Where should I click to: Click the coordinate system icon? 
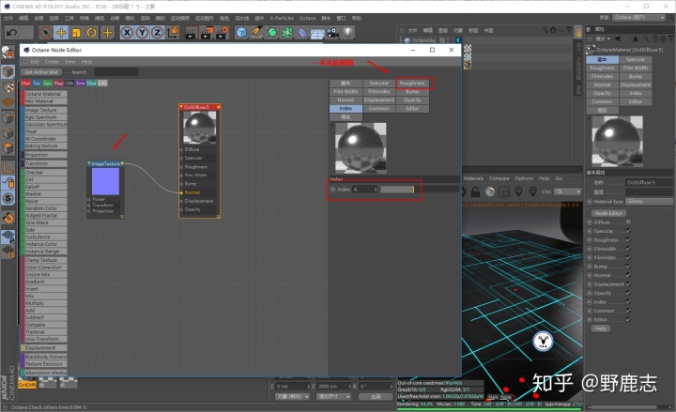pyautogui.click(x=173, y=32)
